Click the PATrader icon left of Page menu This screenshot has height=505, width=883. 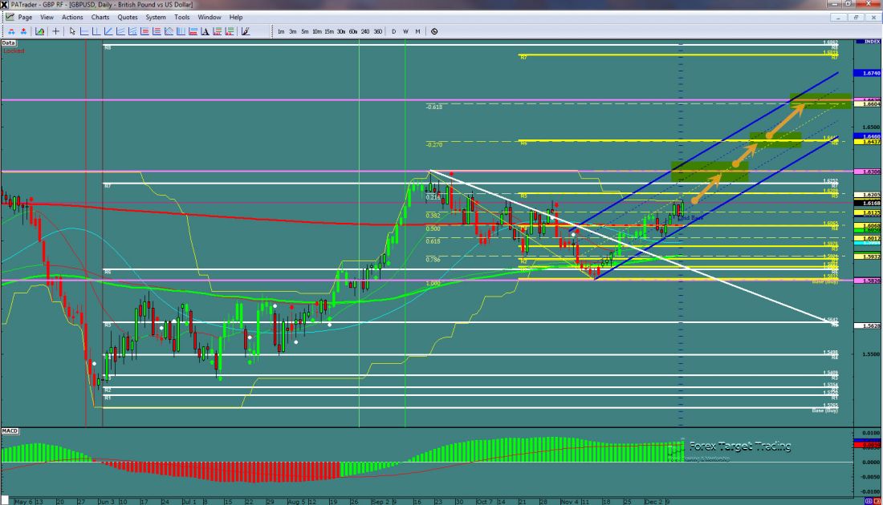click(8, 17)
